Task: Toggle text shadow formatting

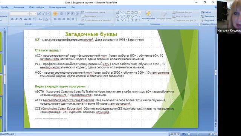Action: click(30, 19)
